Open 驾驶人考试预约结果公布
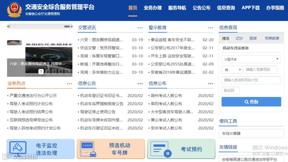This screenshot has width=288, height=162. click(x=31, y=112)
